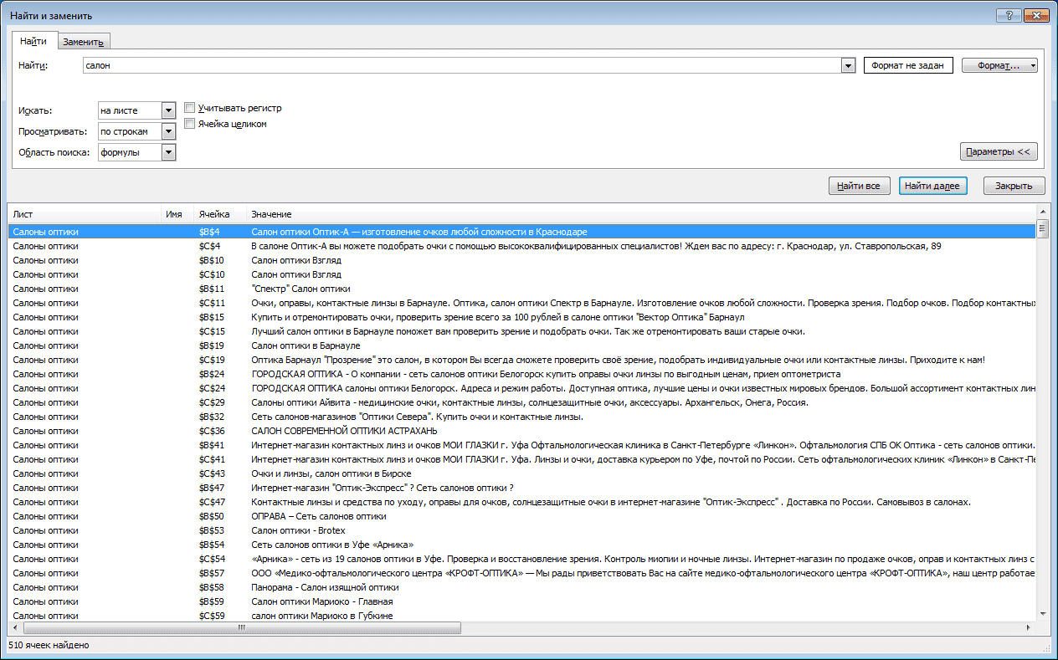Select the result row for cell $C$41

[522, 459]
